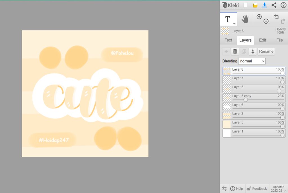Select Layer 2 in the layer list

[254, 115]
